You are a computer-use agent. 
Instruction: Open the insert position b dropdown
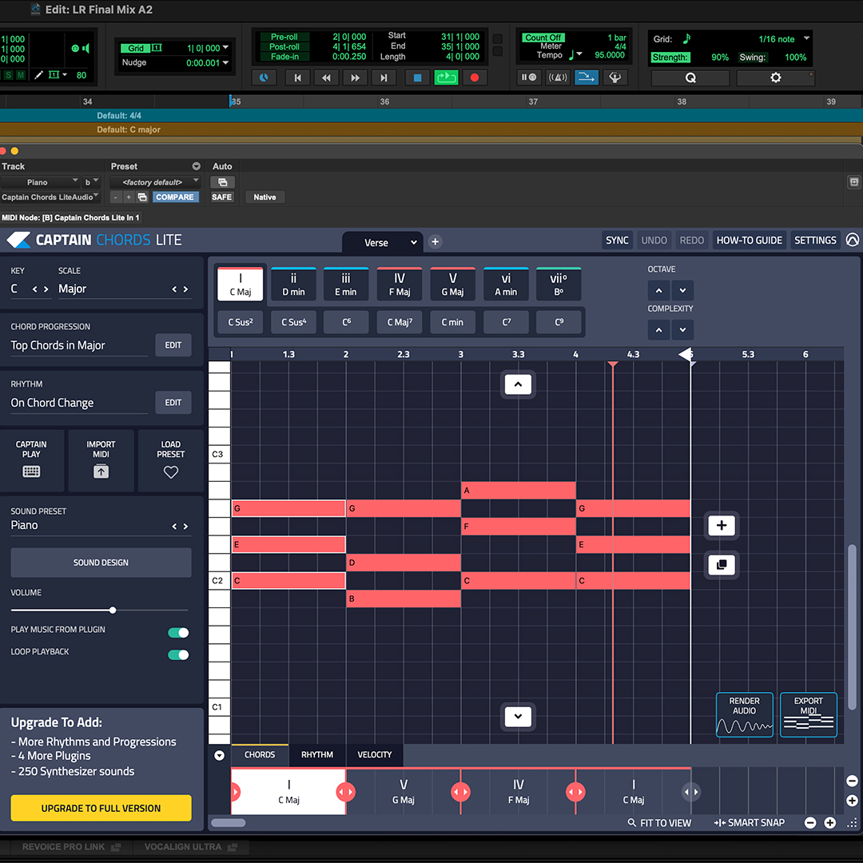click(91, 181)
